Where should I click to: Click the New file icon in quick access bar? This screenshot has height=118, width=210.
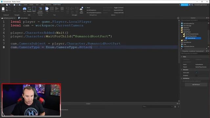tap(7, 5)
